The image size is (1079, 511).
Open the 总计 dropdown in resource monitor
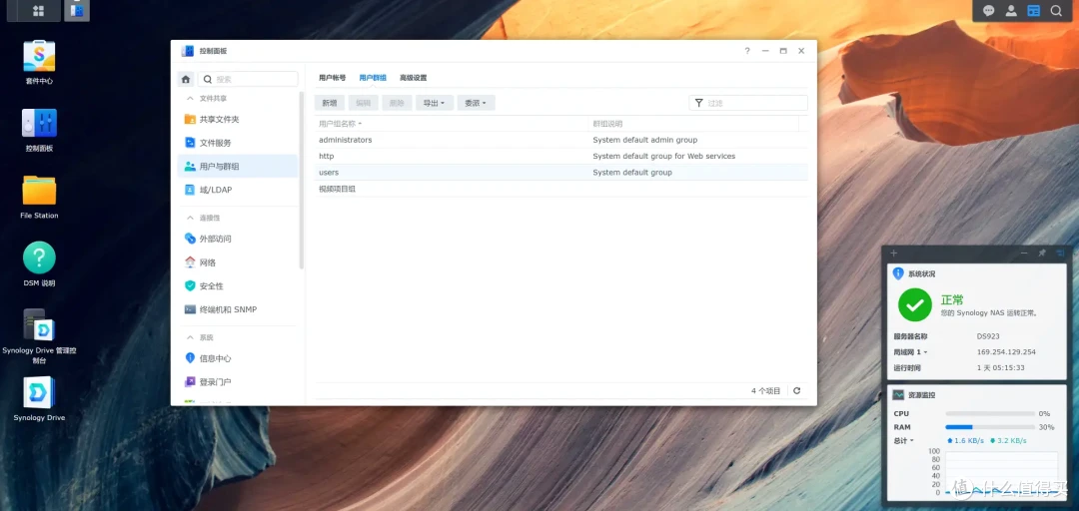(x=903, y=440)
